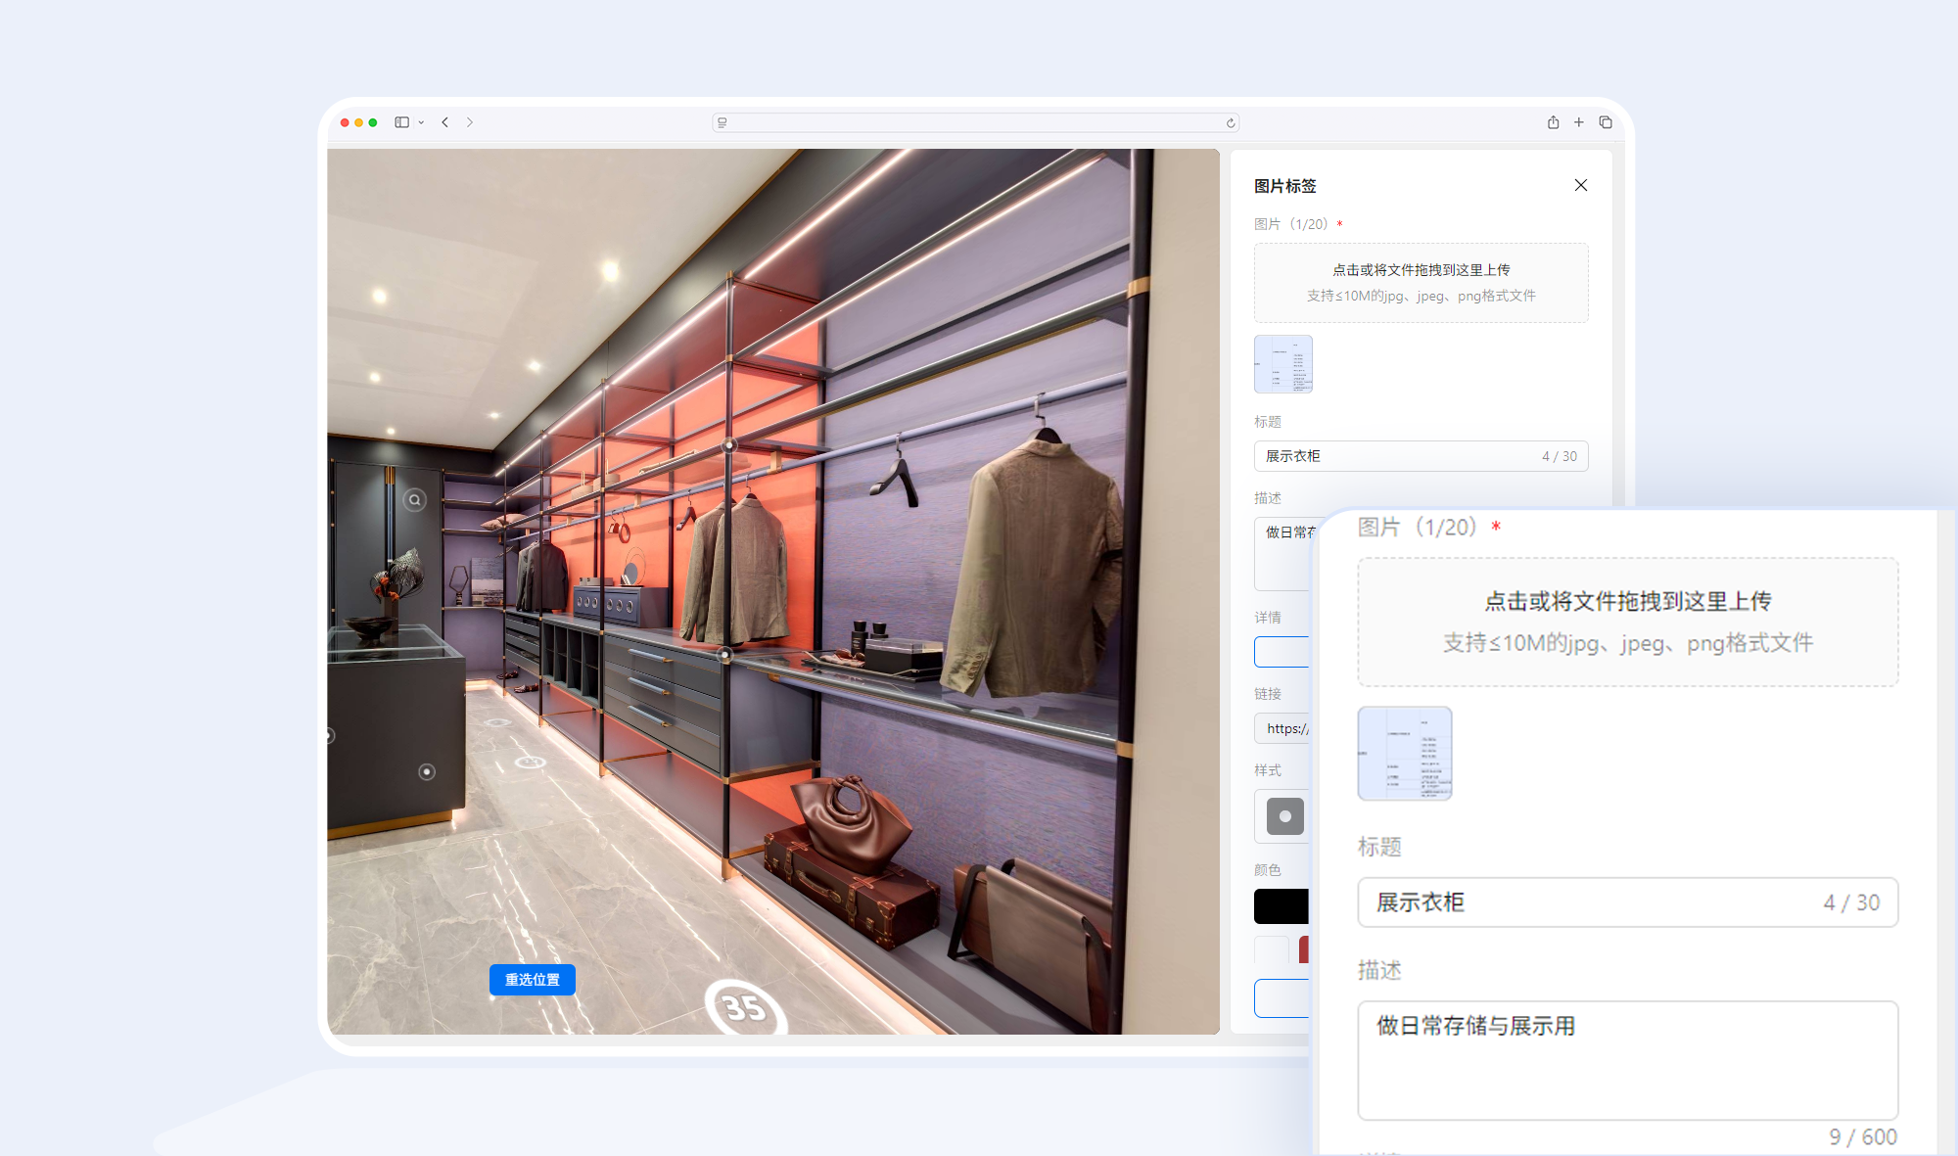Click the partly hidden 描述 box in the 图片标签 panel
The image size is (1958, 1156).
point(1284,554)
